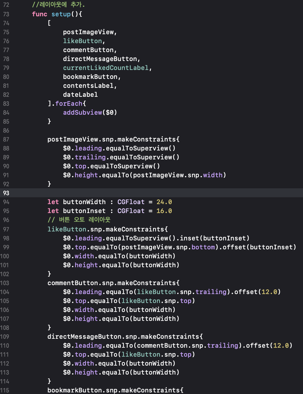
Task: Click 'dateLabel' on line 82
Action: [x=80, y=95]
